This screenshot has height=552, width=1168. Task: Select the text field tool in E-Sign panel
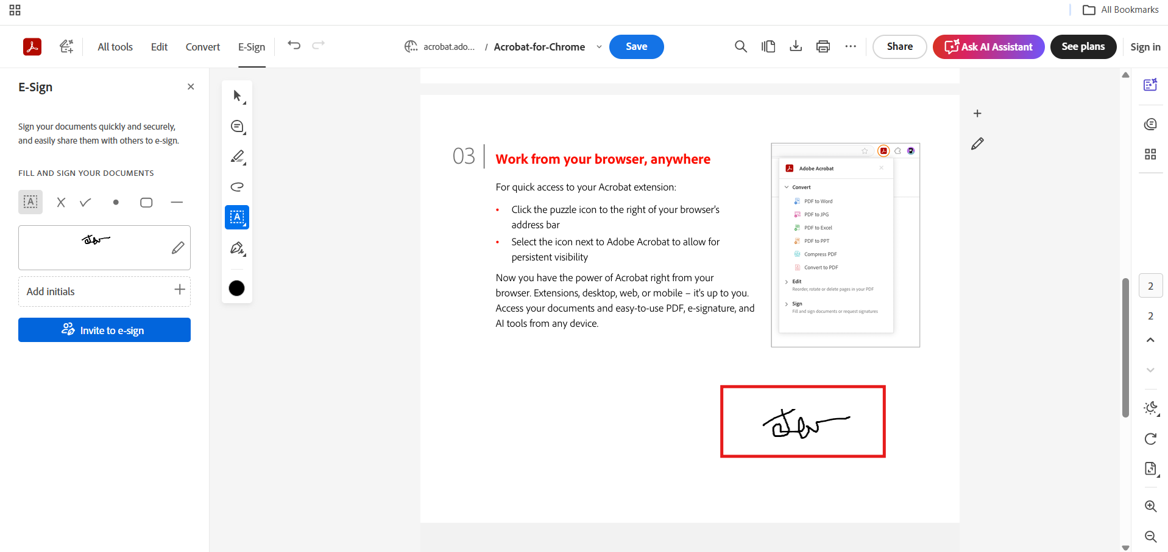(30, 202)
